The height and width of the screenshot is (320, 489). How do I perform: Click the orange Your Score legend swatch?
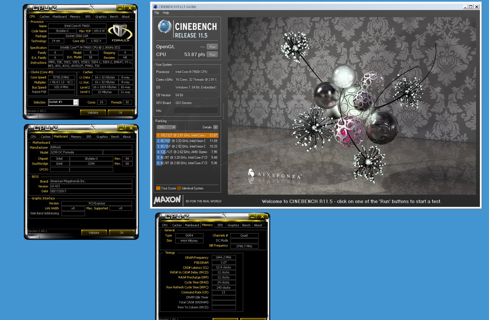(158, 188)
